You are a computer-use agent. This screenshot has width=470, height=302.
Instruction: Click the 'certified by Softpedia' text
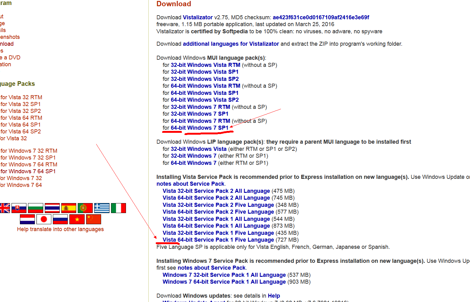[219, 31]
